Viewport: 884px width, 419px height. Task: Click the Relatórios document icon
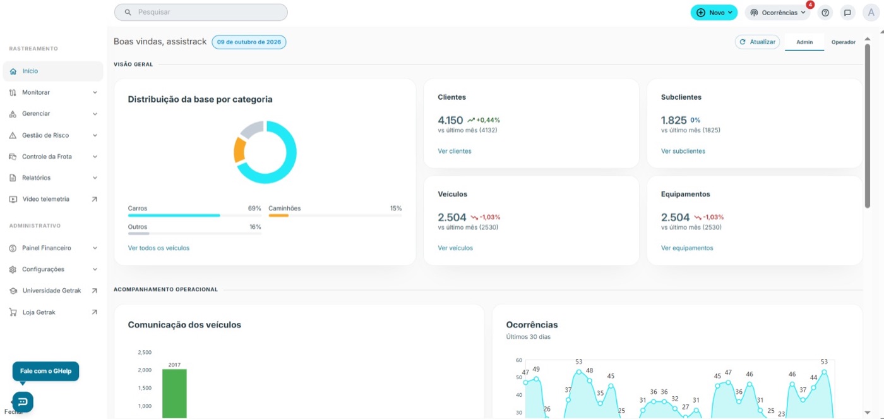[x=13, y=178]
